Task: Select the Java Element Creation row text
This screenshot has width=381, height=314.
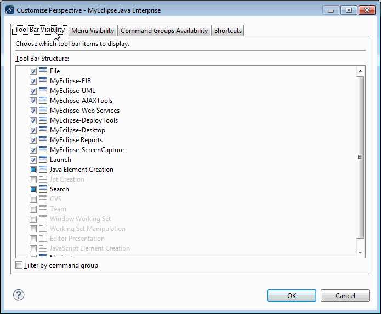Action: click(82, 170)
